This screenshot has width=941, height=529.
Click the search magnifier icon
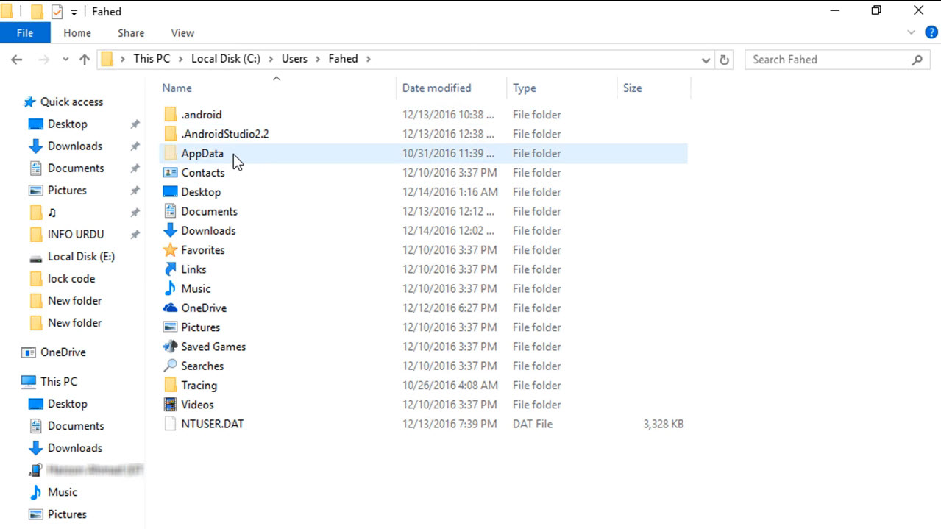917,60
